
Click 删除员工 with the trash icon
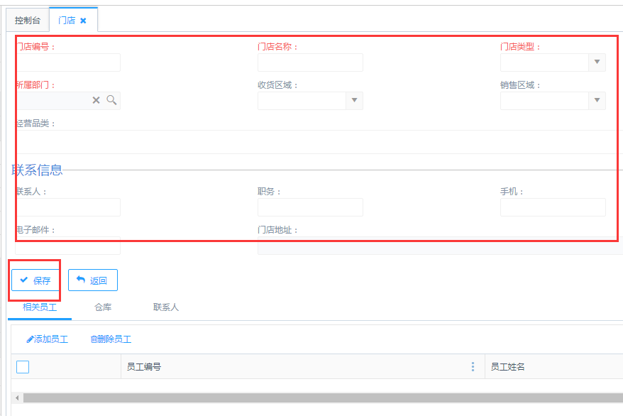(x=111, y=339)
